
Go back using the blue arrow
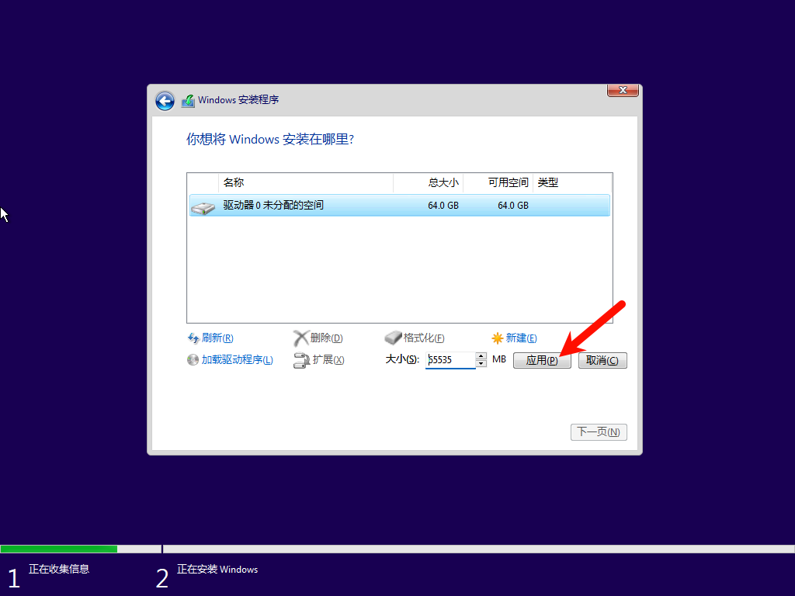[165, 101]
